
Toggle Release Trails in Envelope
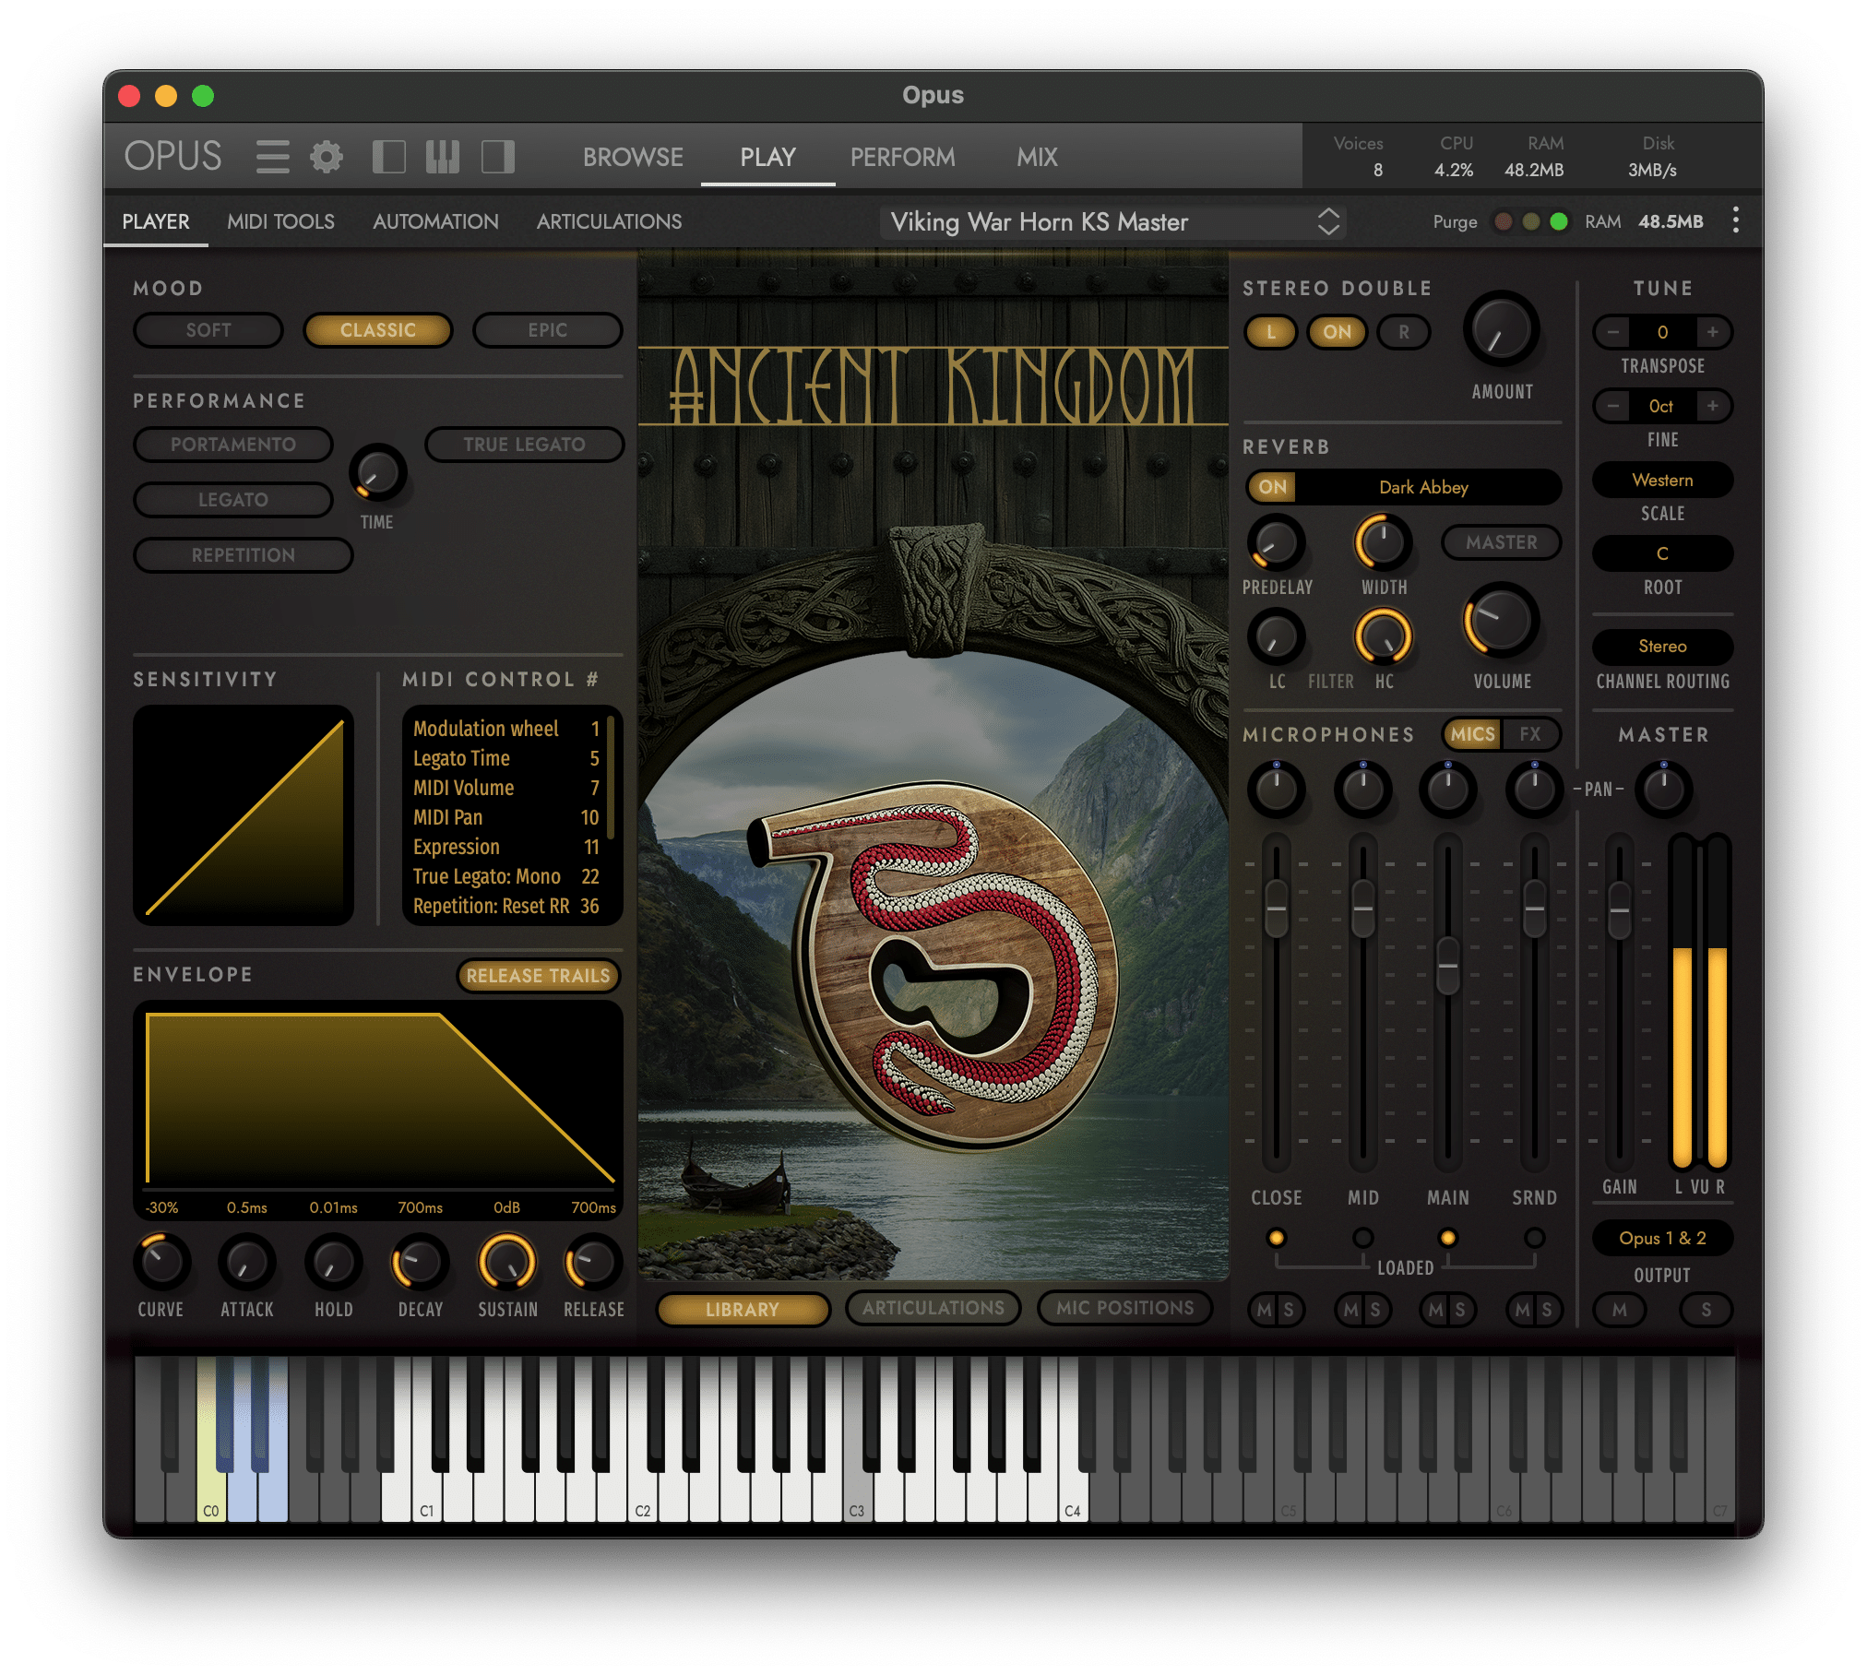[x=538, y=976]
